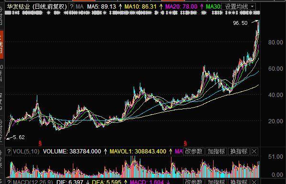Click the MACD(12,26,9) indicator name
The width and height of the screenshot is (286, 184).
33,182
